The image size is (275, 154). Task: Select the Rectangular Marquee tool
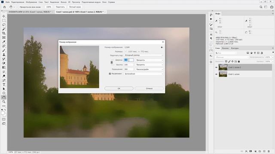tap(4, 21)
